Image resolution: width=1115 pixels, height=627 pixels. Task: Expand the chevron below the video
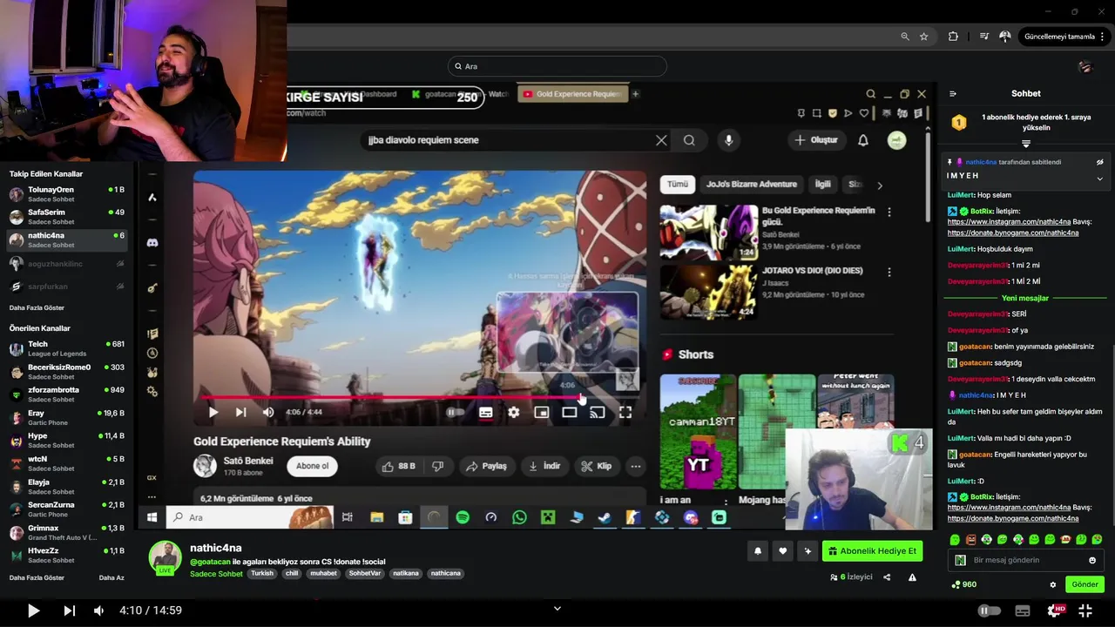[x=557, y=609]
